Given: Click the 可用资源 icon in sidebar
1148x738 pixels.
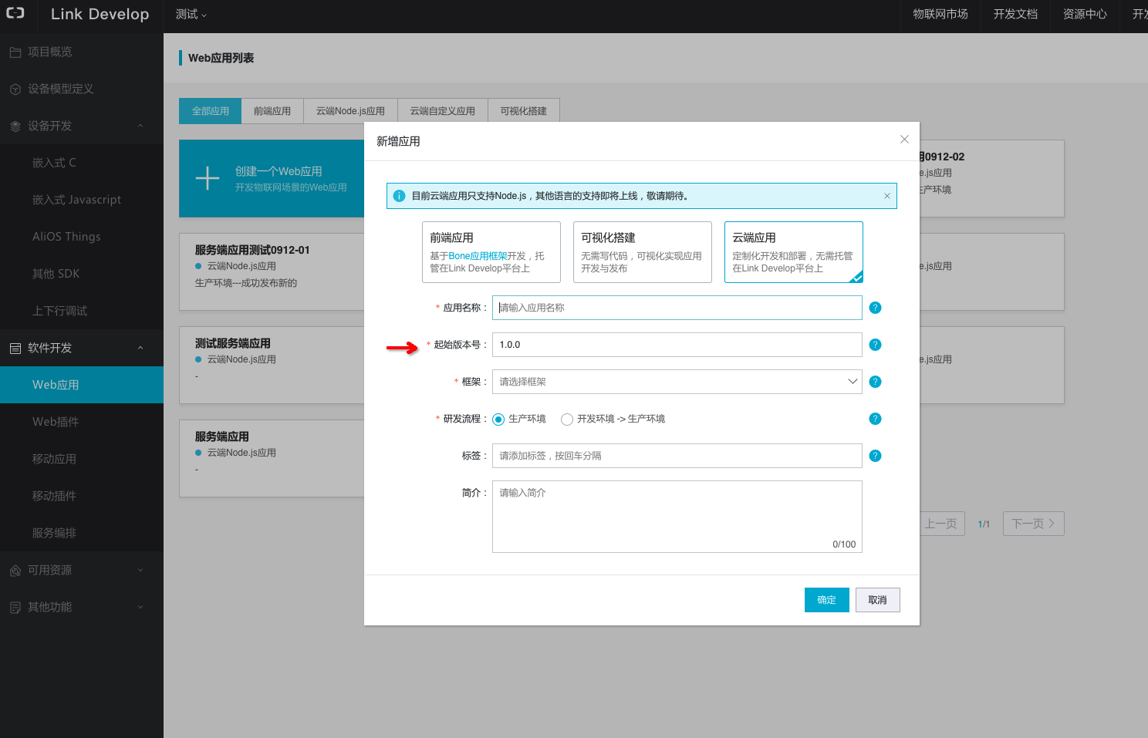Looking at the screenshot, I should tap(15, 571).
